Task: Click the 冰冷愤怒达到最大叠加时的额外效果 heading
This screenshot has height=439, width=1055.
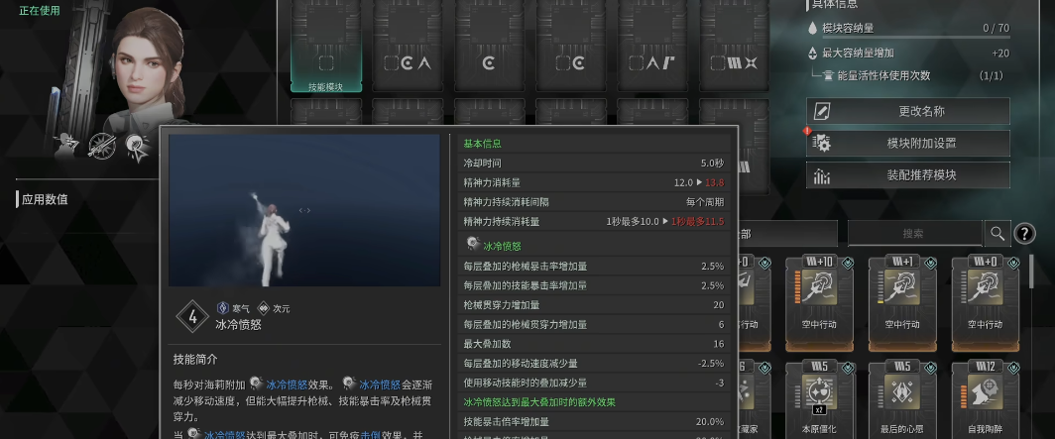Action: 539,402
